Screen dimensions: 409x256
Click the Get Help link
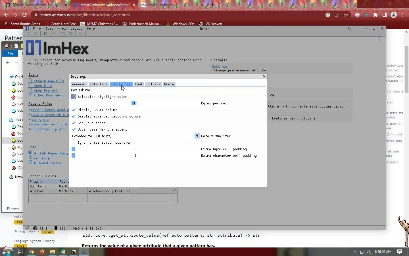point(42,158)
